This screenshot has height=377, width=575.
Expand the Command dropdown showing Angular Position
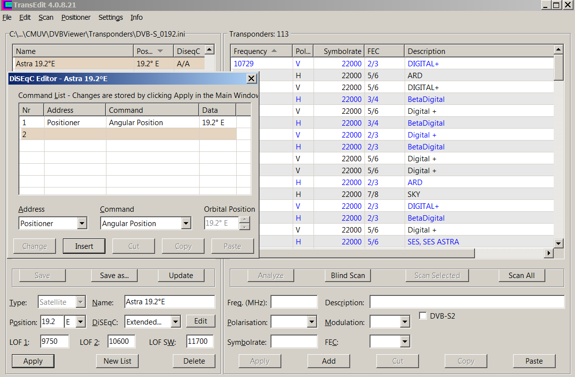pos(186,224)
